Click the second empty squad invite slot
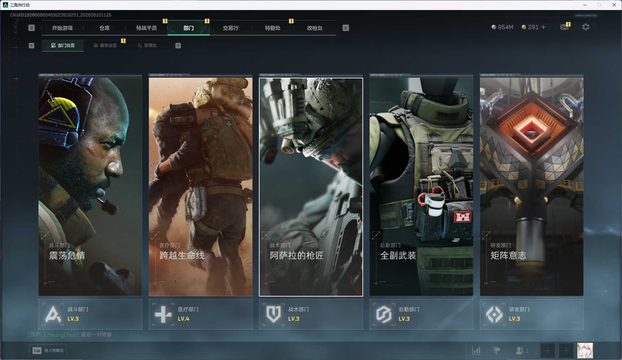 tap(566, 351)
